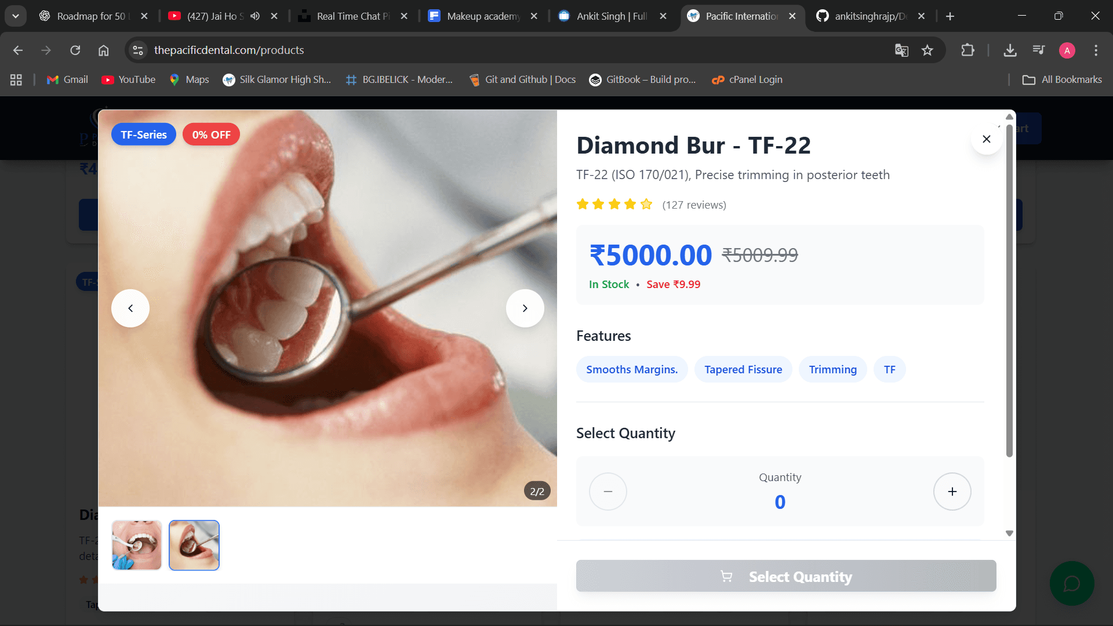Select the first product thumbnail

point(137,545)
